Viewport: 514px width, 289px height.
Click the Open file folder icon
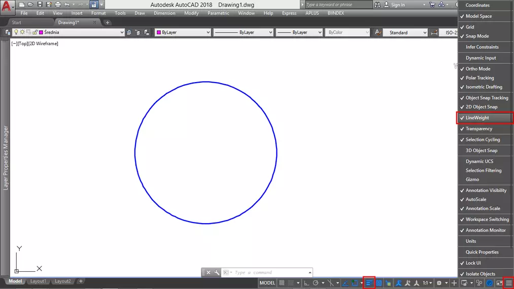point(30,5)
